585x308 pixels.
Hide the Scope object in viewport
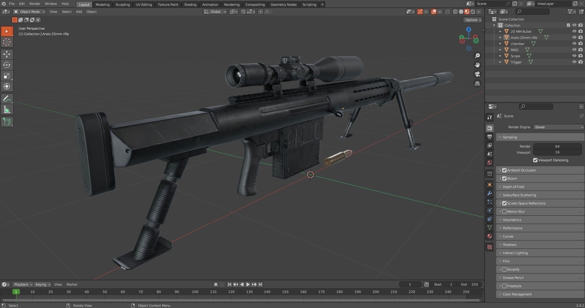(574, 56)
